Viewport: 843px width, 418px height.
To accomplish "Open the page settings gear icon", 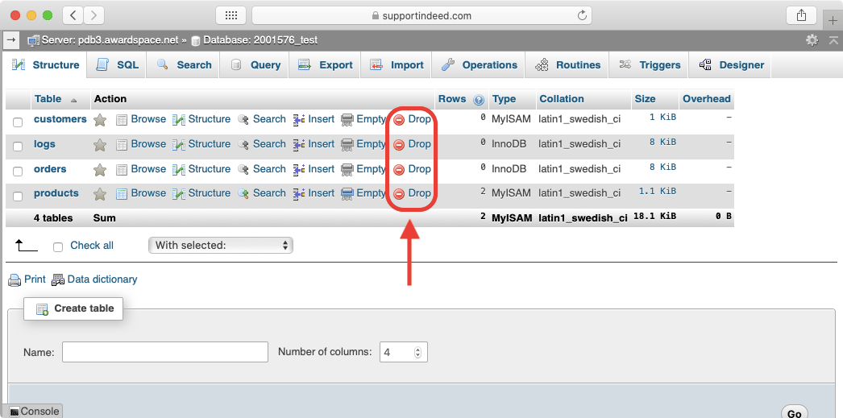I will click(x=812, y=39).
